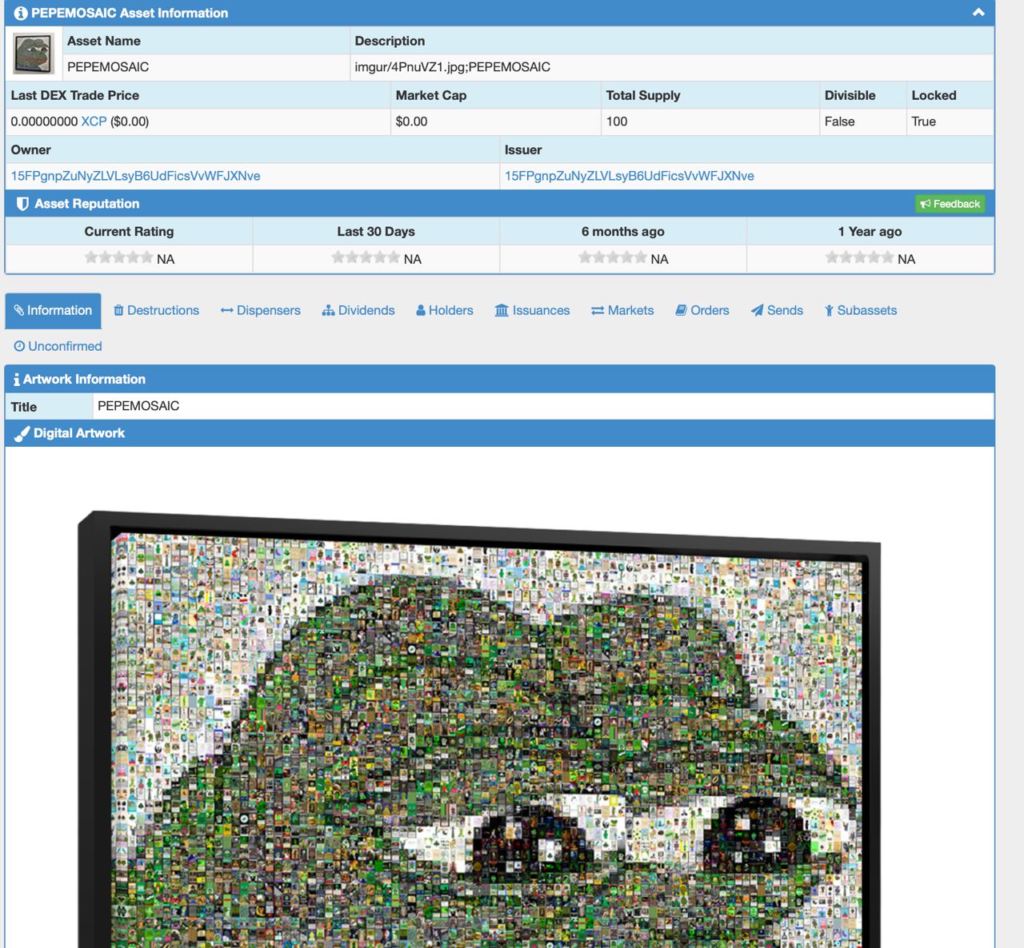The image size is (1024, 948).
Task: Switch to the Subassets tab
Action: [x=861, y=311]
